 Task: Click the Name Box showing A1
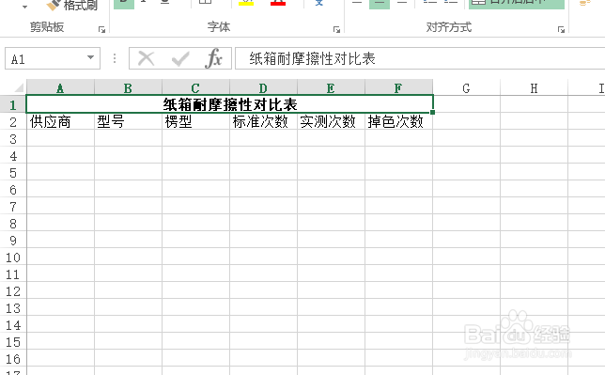(53, 58)
